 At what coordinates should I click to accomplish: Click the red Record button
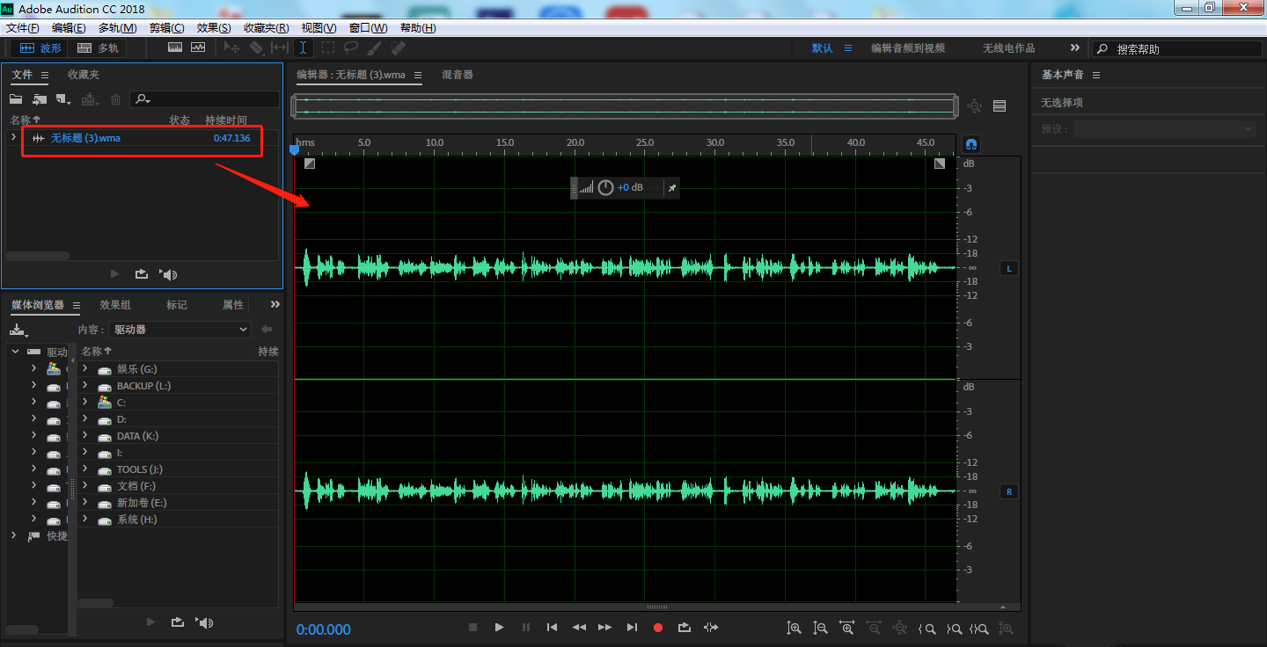[657, 628]
